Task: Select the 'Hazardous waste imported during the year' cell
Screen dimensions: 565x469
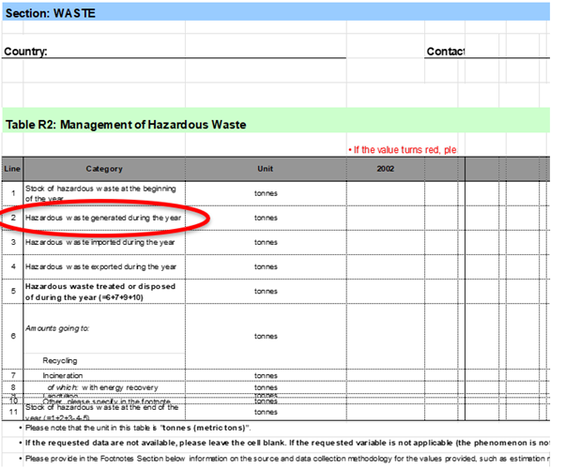Action: [100, 242]
